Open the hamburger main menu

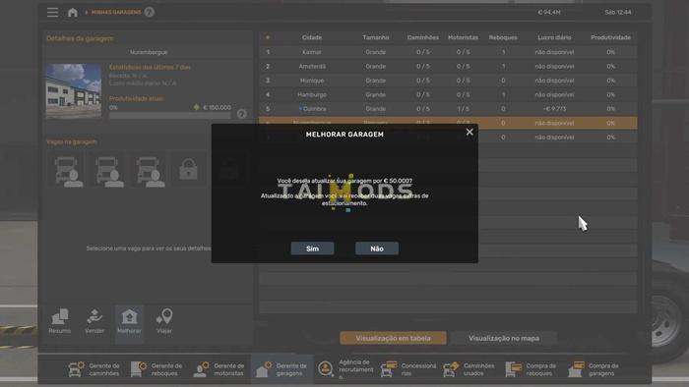53,12
